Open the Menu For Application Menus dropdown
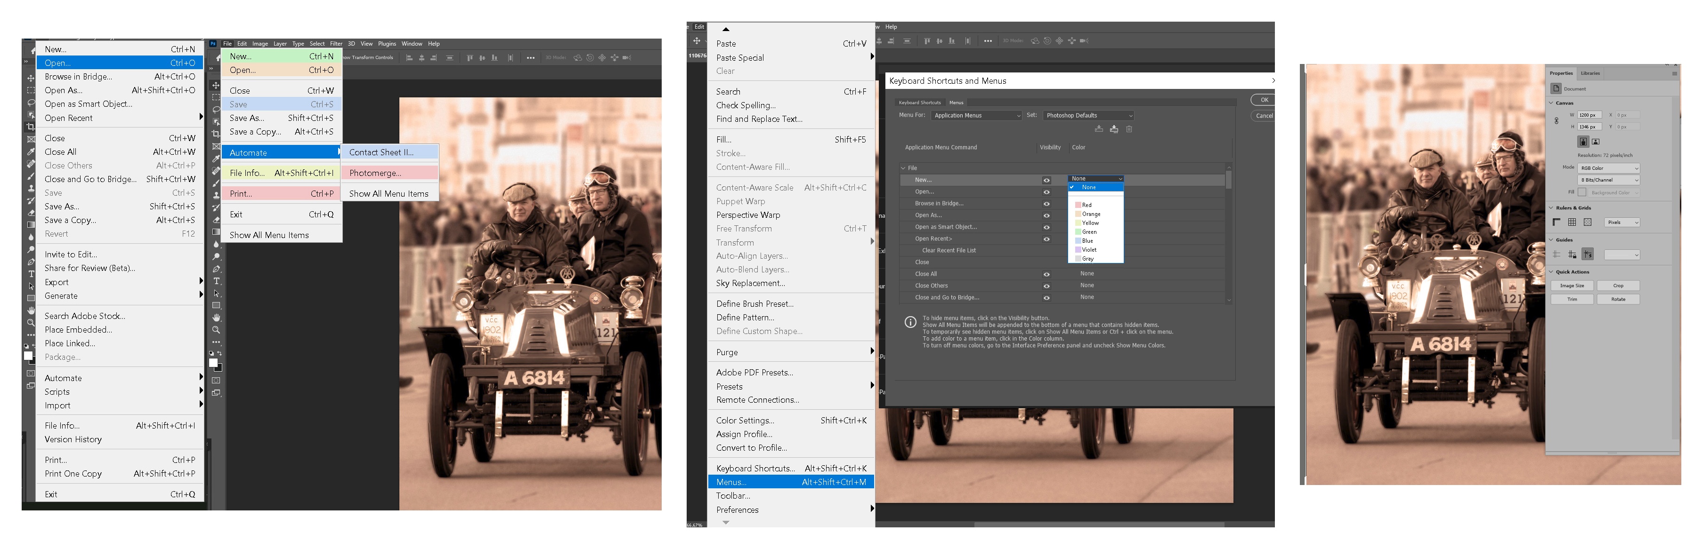 976,116
